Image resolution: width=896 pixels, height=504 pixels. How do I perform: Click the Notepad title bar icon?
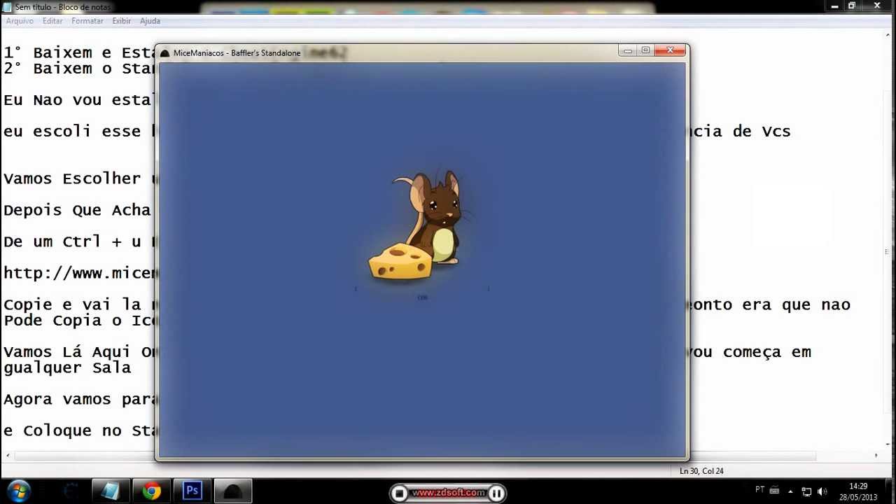(x=7, y=6)
